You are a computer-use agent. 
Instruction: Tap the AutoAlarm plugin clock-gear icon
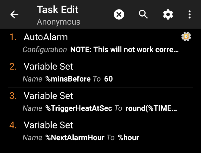click(186, 37)
